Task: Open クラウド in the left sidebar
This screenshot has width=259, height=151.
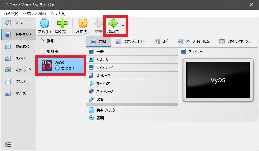Action: click(18, 81)
